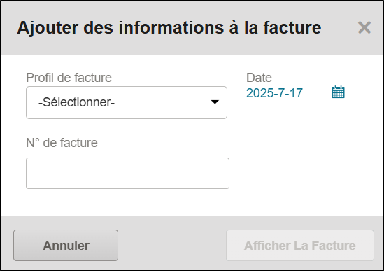Click the Afficher La Facture button
384x271 pixels.
tap(300, 245)
